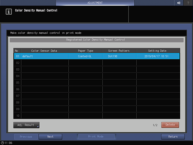This screenshot has width=193, height=145.
Task: Click the speaker volume icon
Action: click(x=179, y=3)
